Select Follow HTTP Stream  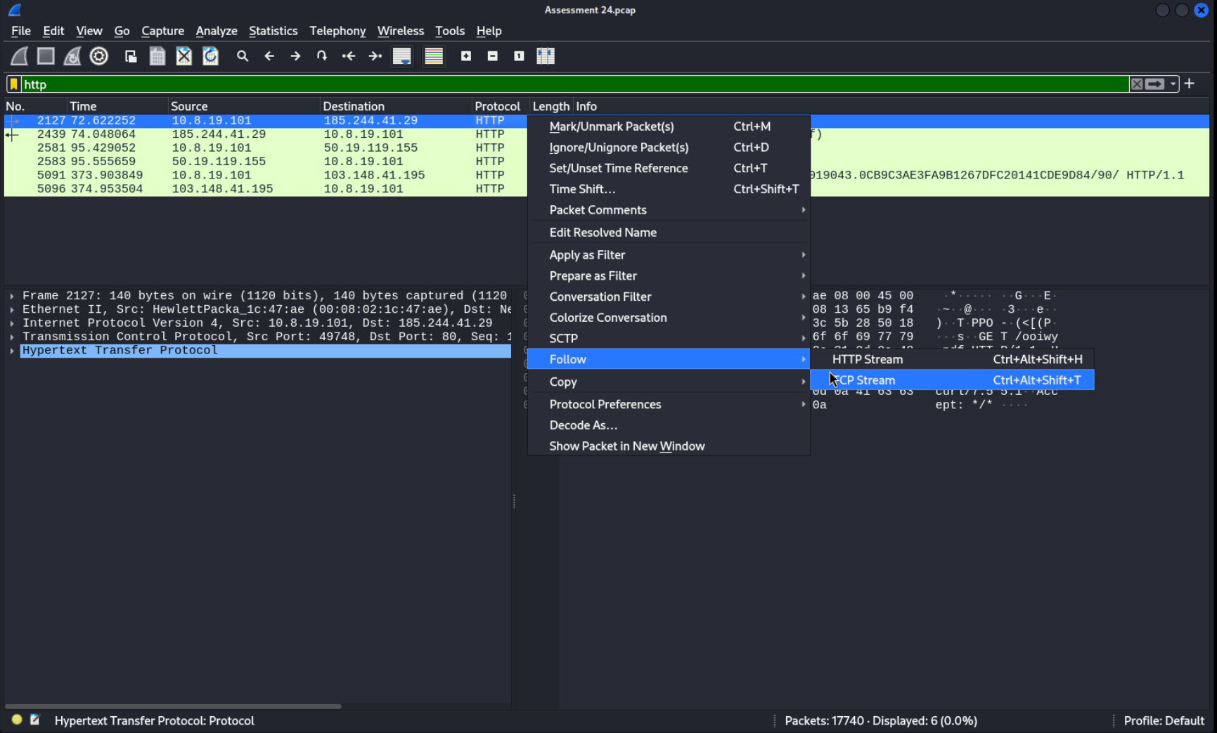[x=867, y=359]
